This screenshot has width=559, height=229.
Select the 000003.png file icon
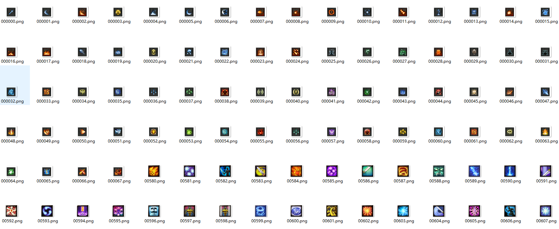118,12
